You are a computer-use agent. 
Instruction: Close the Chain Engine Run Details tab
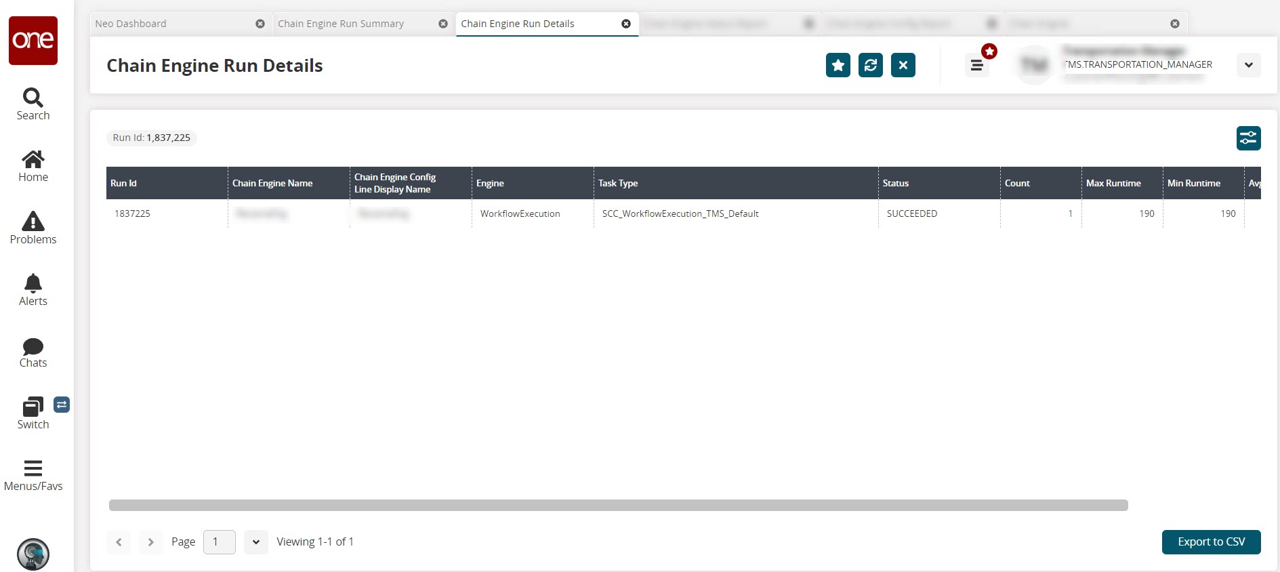pyautogui.click(x=626, y=24)
